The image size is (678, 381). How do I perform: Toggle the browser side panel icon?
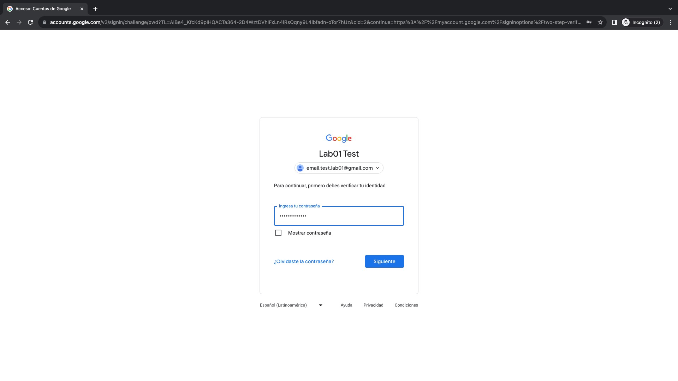tap(614, 22)
